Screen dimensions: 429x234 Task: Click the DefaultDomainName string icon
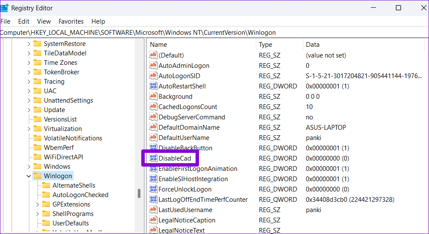pos(153,128)
